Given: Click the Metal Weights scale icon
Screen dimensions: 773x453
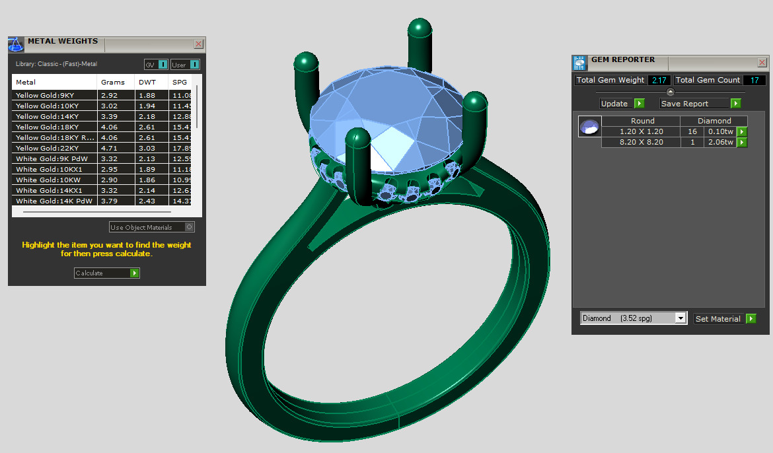Looking at the screenshot, I should (16, 44).
